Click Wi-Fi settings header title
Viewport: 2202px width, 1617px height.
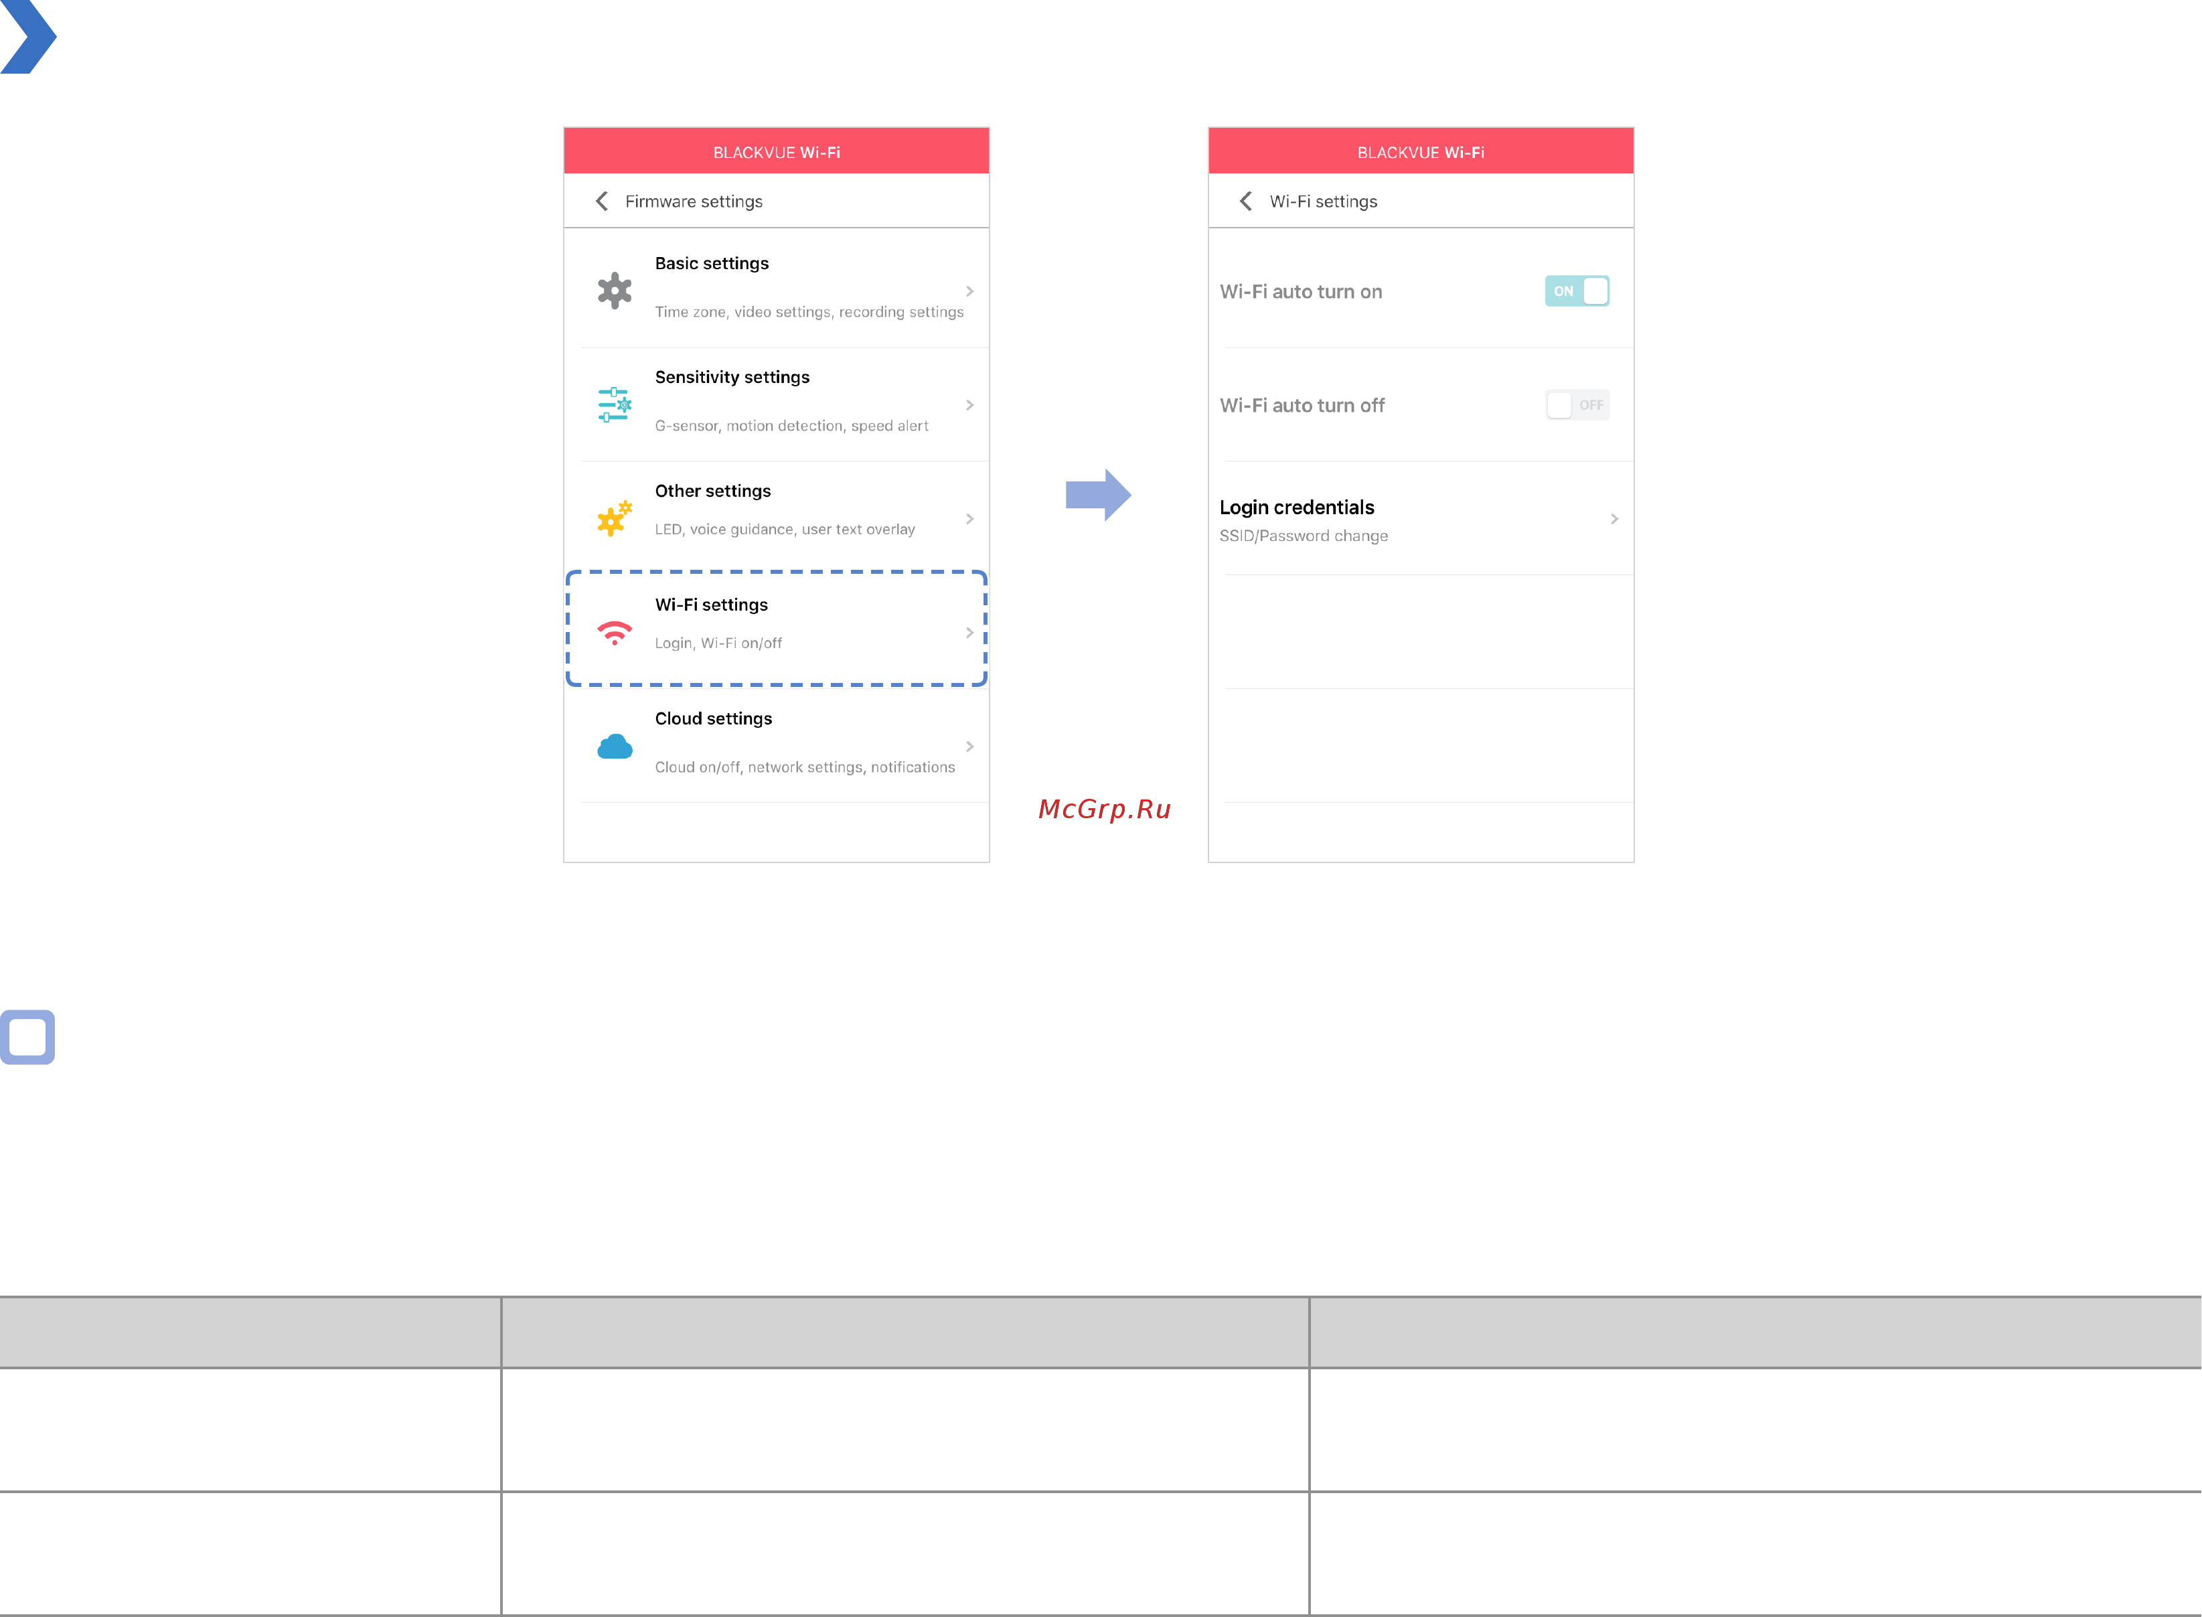(1323, 201)
